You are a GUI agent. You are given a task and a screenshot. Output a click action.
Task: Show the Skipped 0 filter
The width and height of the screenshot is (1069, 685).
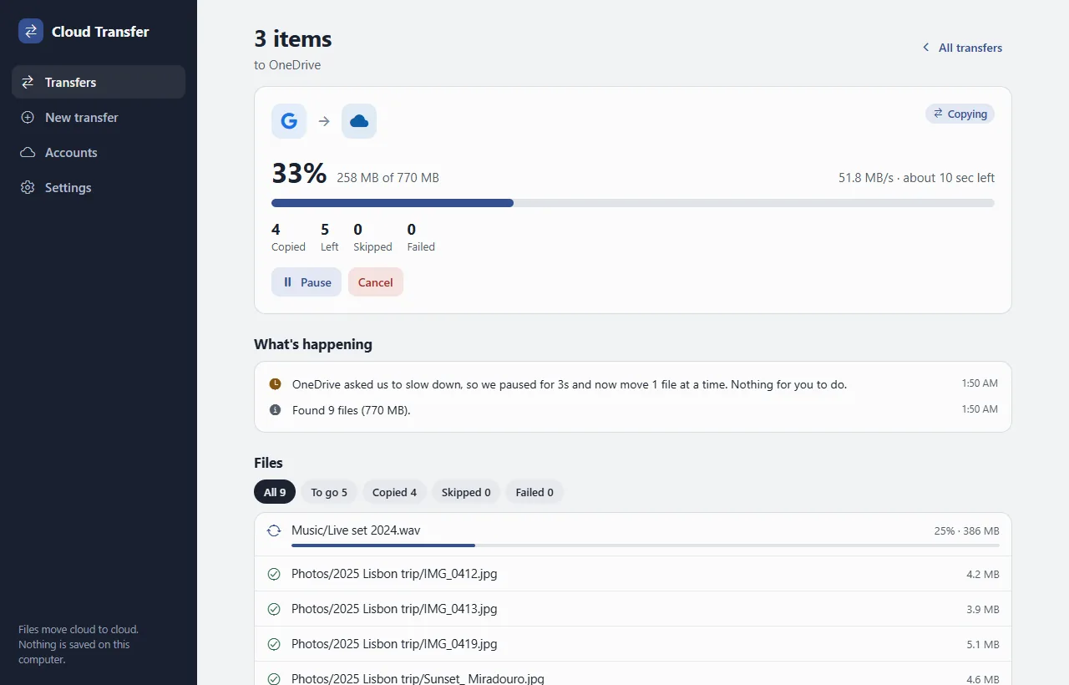[x=466, y=492]
